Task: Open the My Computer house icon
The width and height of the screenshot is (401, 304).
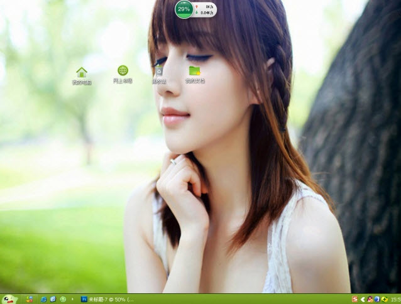Action: (x=82, y=75)
